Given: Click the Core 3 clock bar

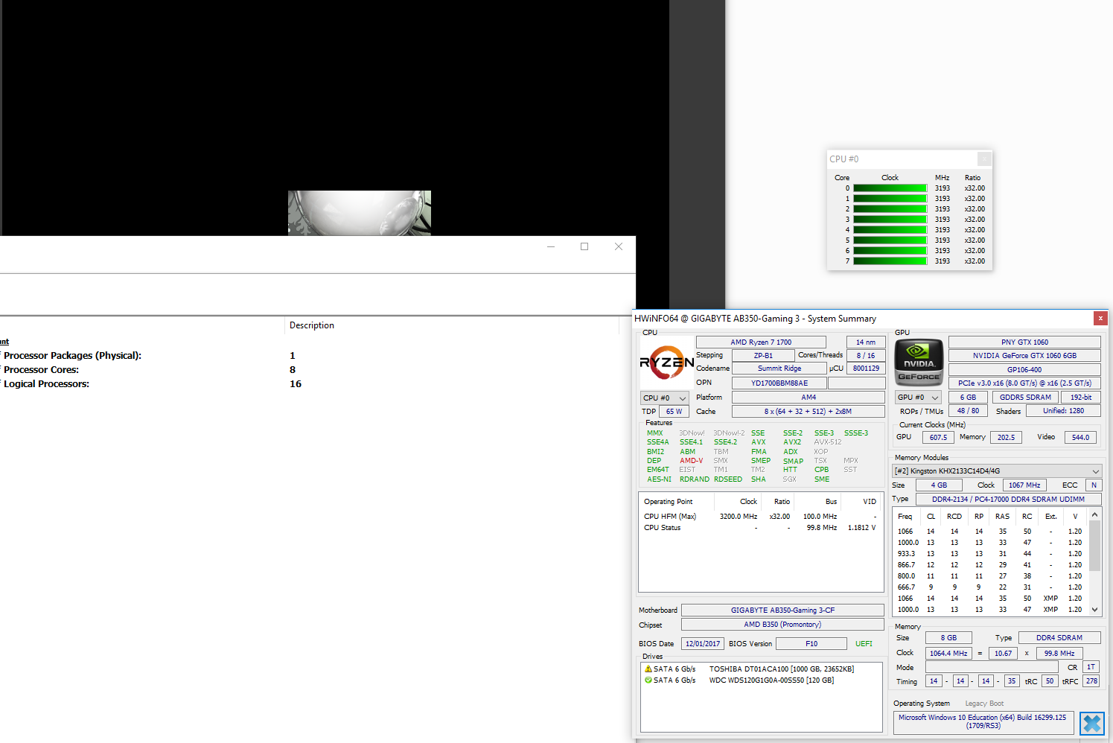Looking at the screenshot, I should (x=890, y=220).
